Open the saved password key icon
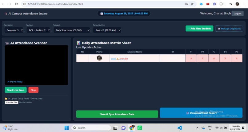The width and height of the screenshot is (248, 132). (x=186, y=4)
